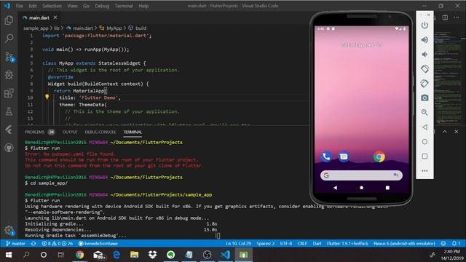Open the Manage gear in activity bar

(x=9, y=230)
